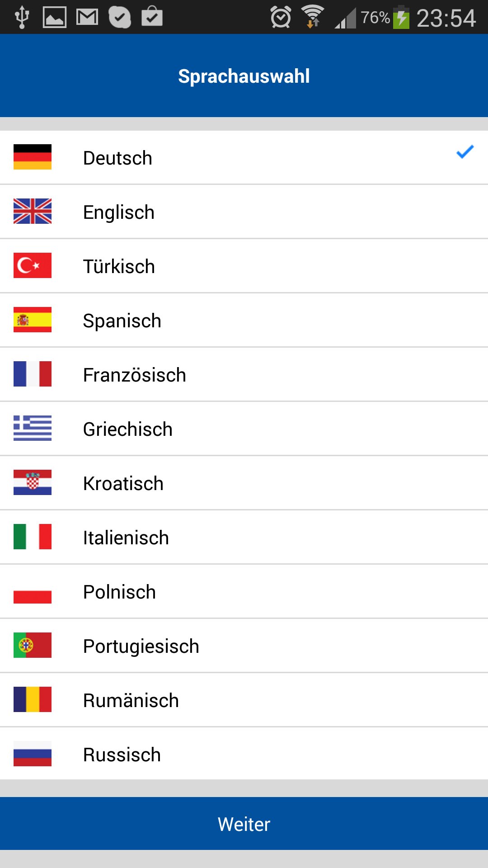Select Englisch as the language
The width and height of the screenshot is (488, 868).
pos(119,212)
